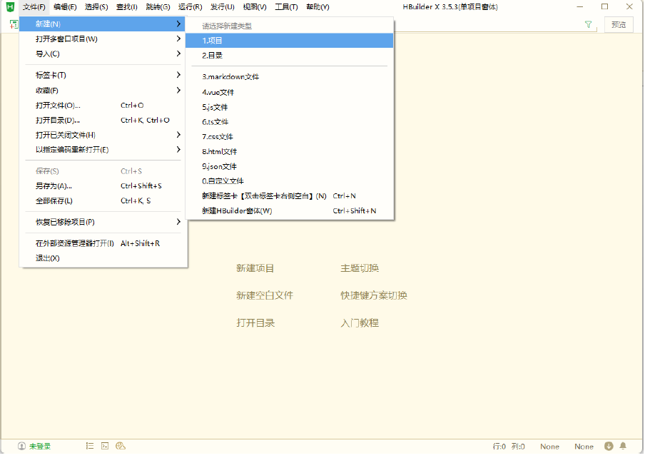Click the 行:0 line indicator
The image size is (645, 458).
tap(499, 447)
